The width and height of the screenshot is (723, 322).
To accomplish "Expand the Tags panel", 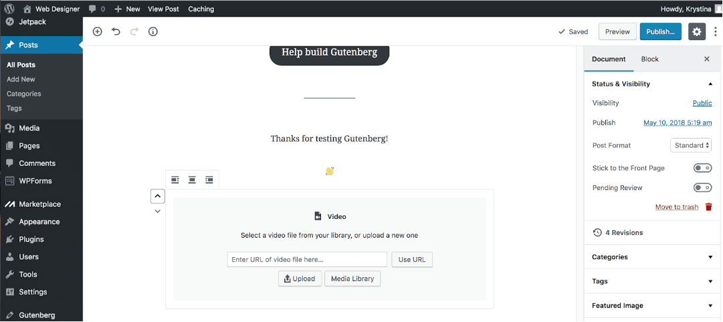I will tap(653, 281).
